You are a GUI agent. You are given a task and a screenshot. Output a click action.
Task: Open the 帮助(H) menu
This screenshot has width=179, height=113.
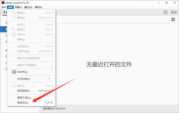(38, 7)
